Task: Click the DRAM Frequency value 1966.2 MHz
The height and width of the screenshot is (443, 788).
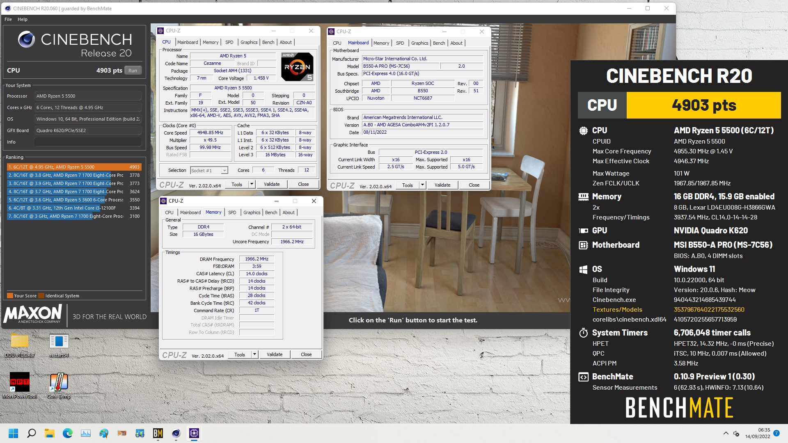Action: coord(257,259)
